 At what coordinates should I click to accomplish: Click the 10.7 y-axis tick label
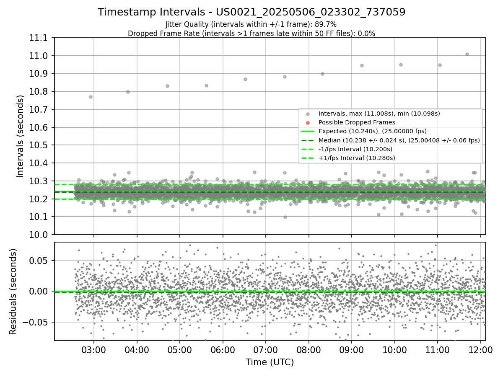coord(39,110)
